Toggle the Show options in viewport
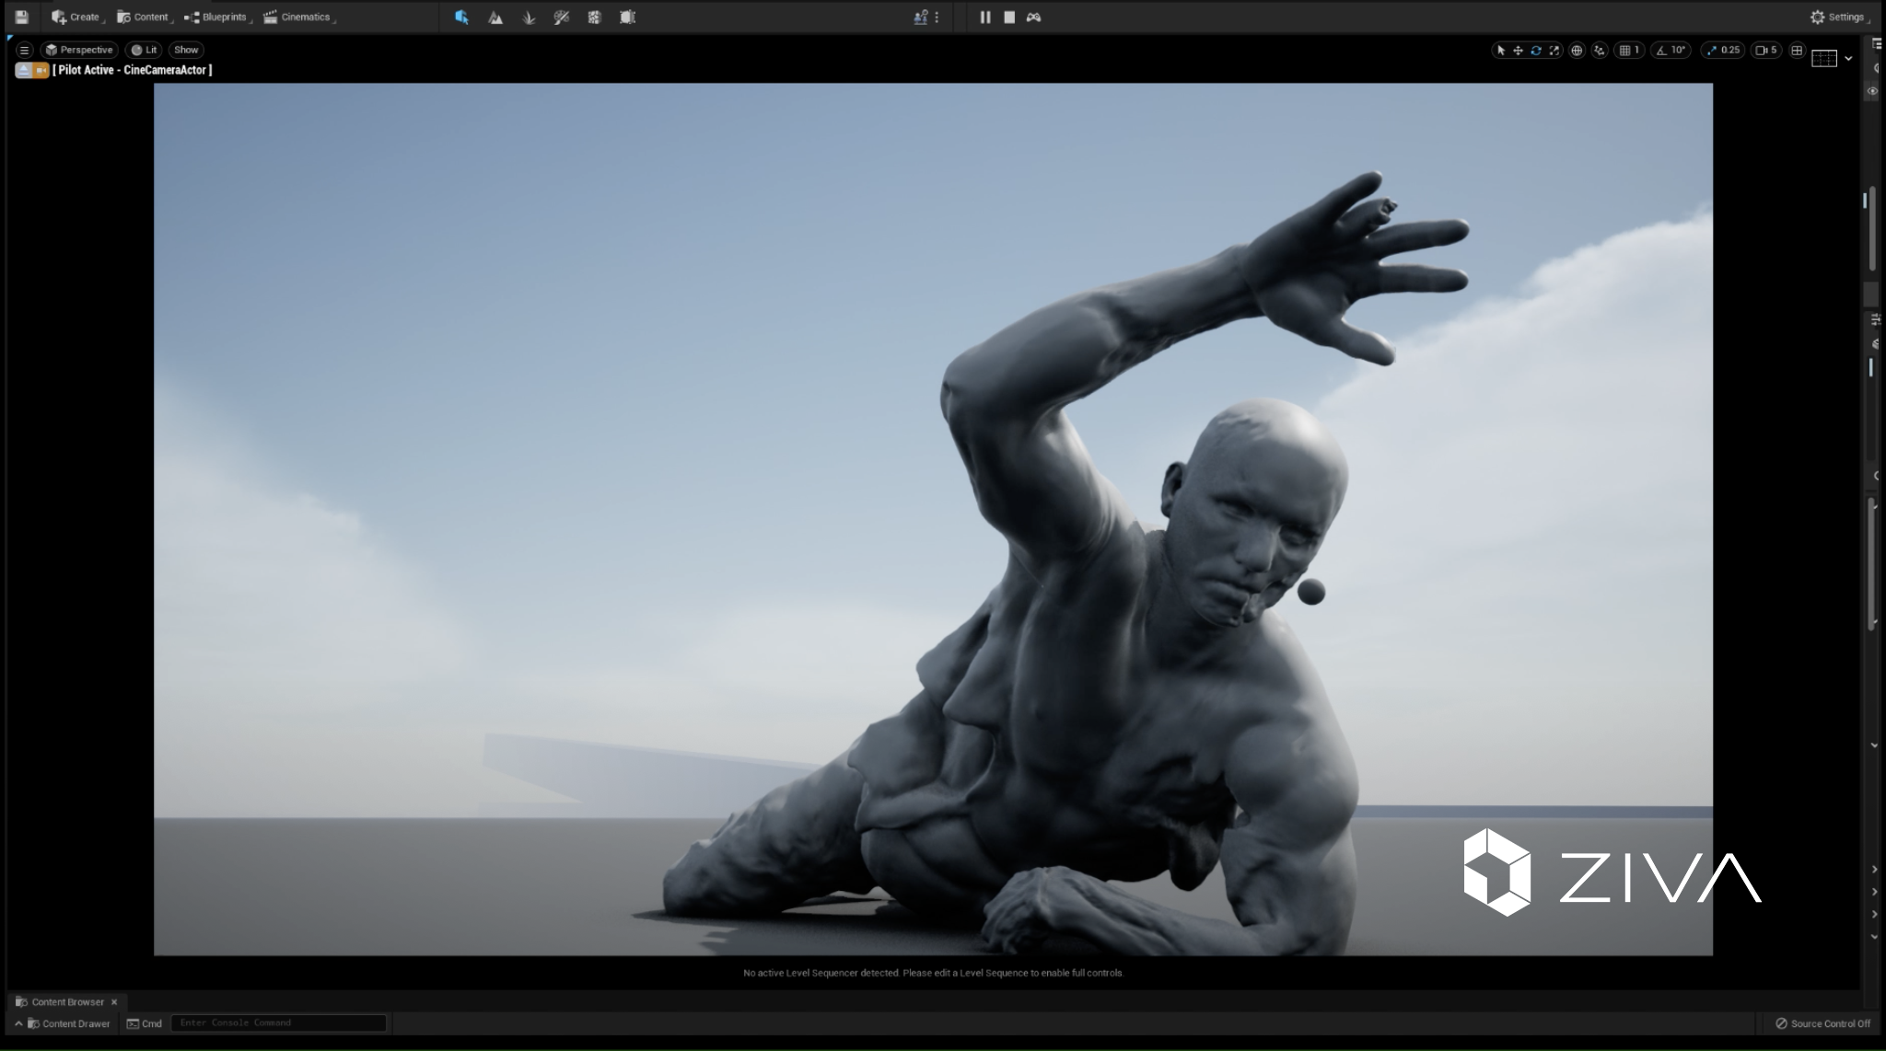 tap(185, 49)
